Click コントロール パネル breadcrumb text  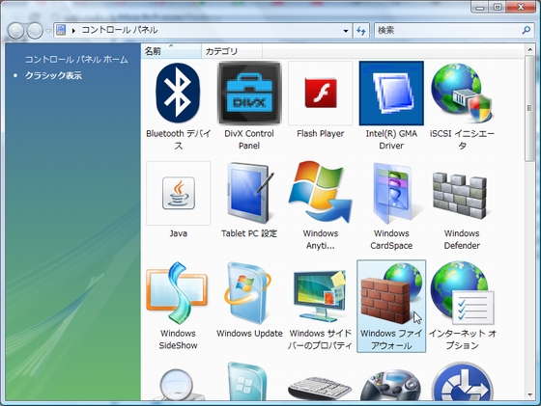(120, 30)
